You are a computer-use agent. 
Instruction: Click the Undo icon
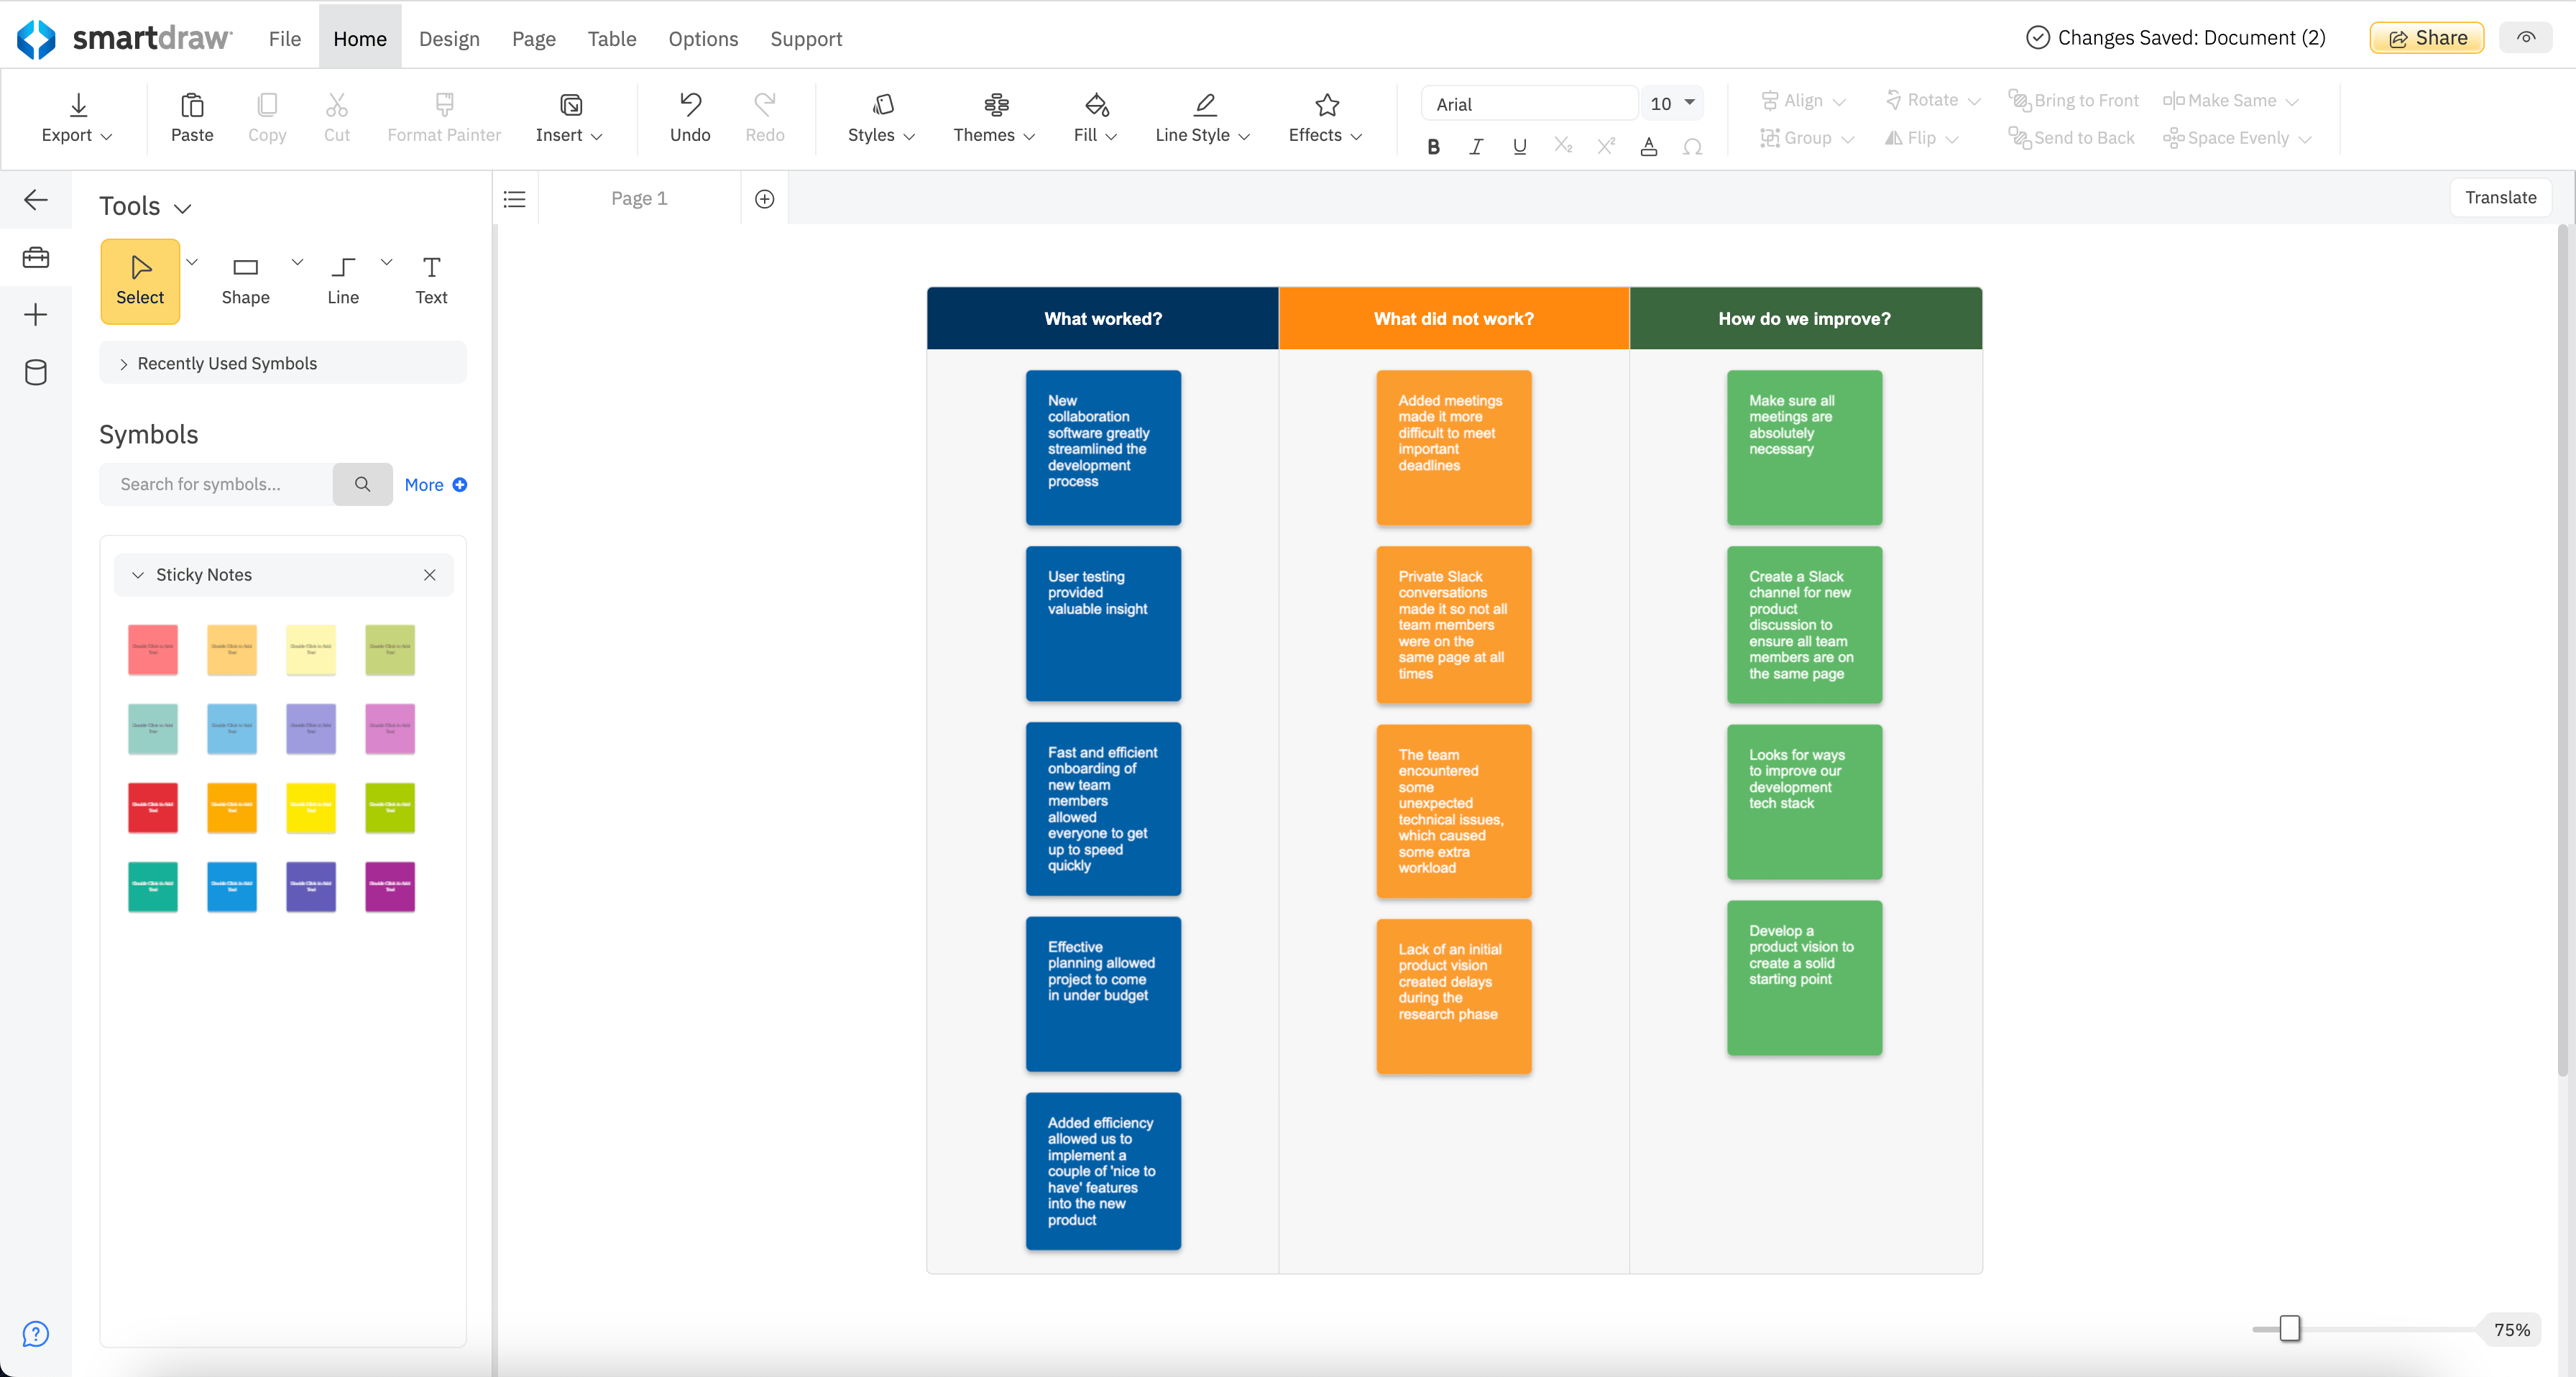tap(690, 105)
